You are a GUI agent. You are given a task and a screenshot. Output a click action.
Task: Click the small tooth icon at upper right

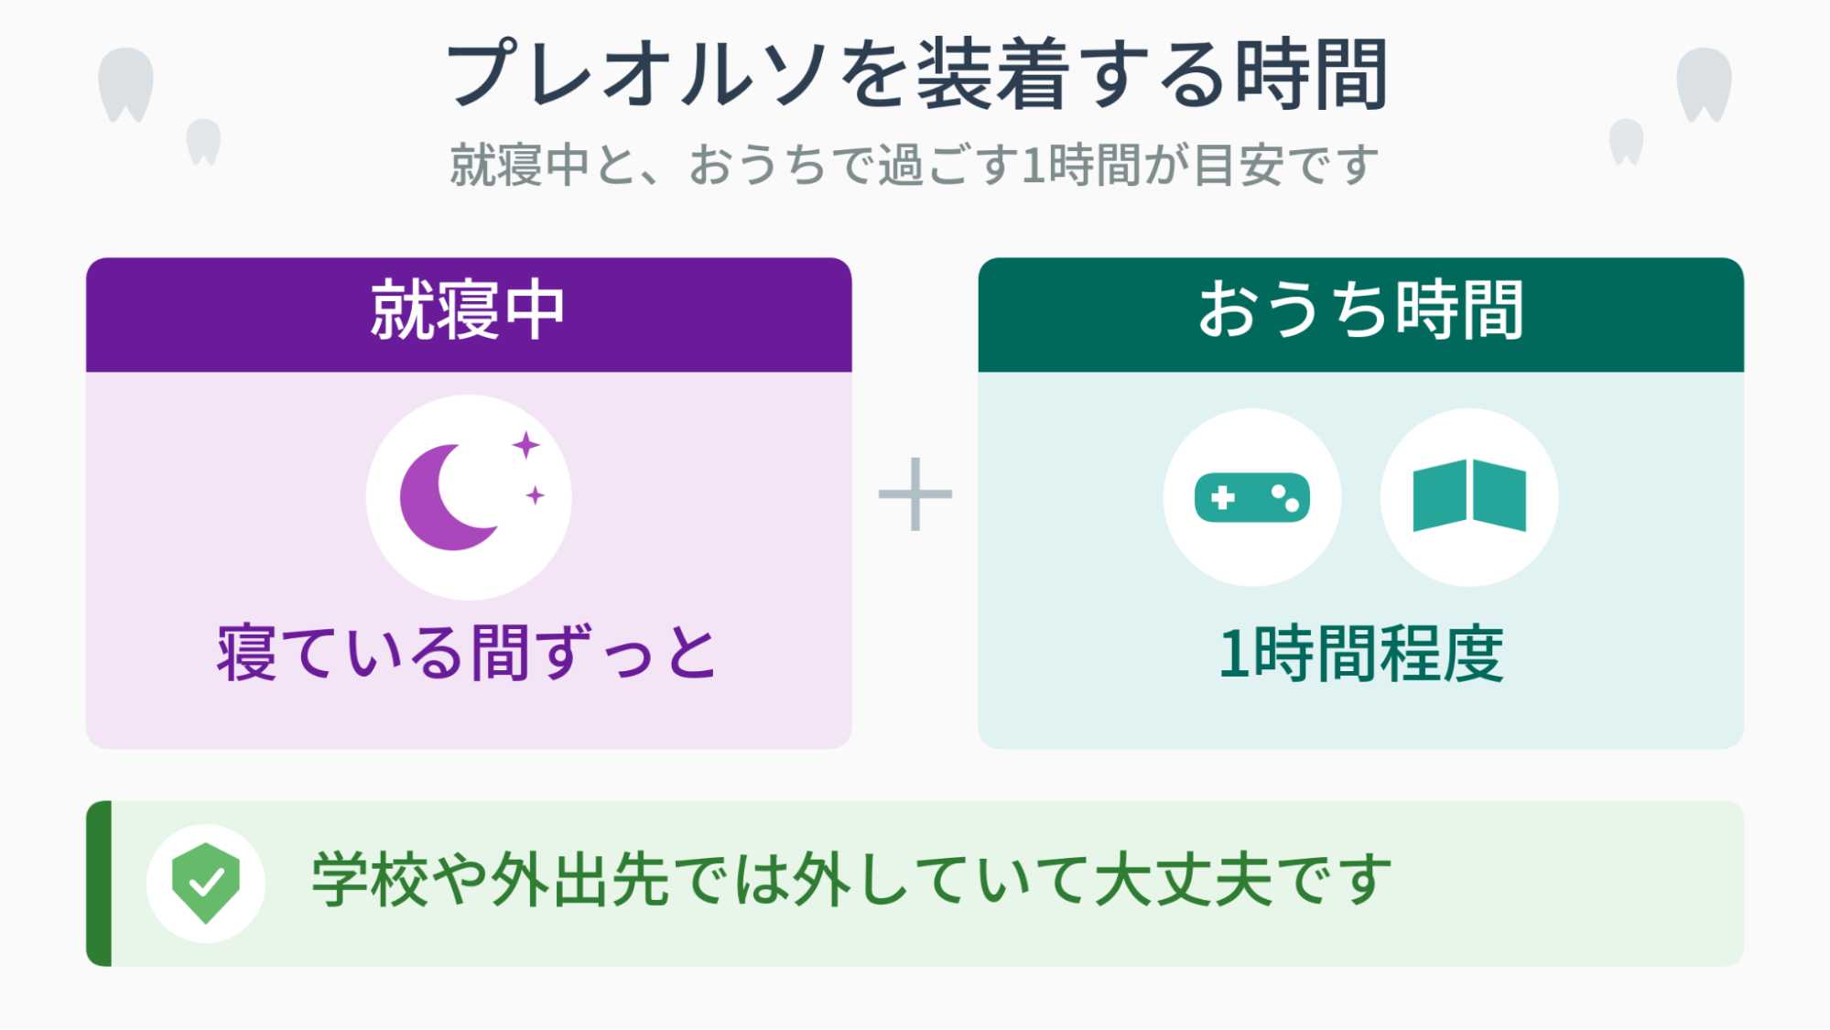pos(1627,142)
